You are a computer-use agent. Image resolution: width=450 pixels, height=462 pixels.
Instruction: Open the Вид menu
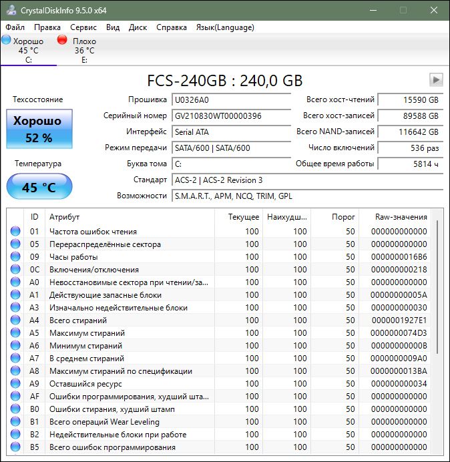113,27
